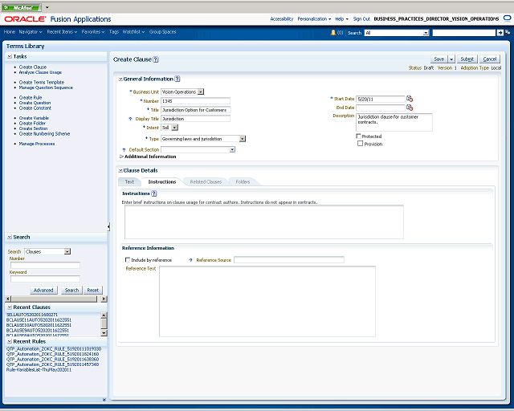Open the Type dropdown

pos(243,139)
